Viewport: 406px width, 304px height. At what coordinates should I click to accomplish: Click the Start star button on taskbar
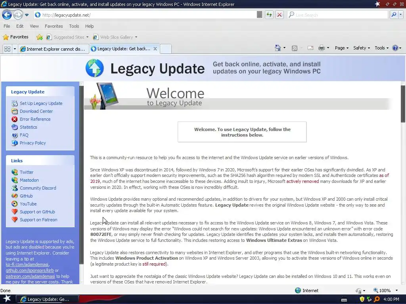coord(7,299)
